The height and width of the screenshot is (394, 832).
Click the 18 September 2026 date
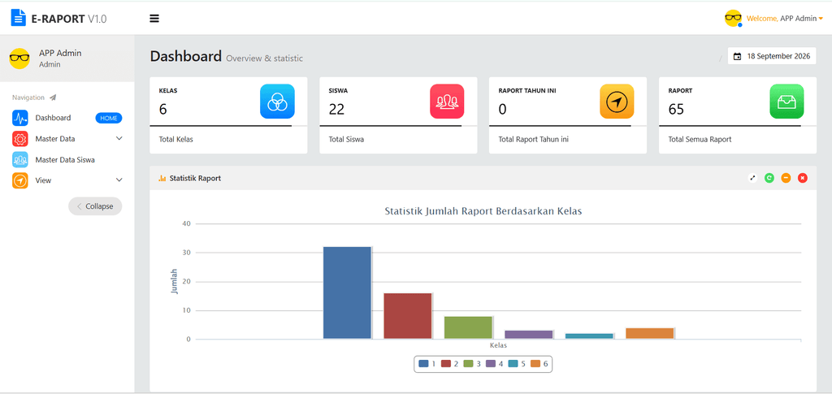pyautogui.click(x=778, y=56)
